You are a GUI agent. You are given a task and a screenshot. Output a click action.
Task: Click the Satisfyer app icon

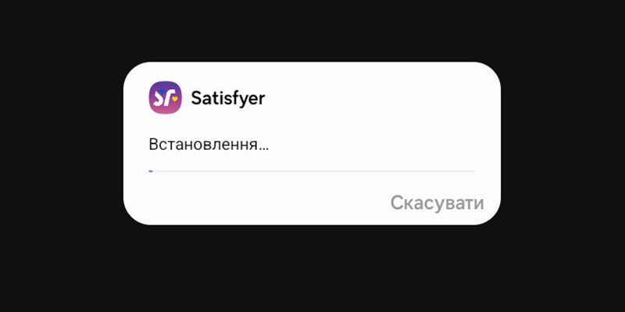tap(166, 97)
